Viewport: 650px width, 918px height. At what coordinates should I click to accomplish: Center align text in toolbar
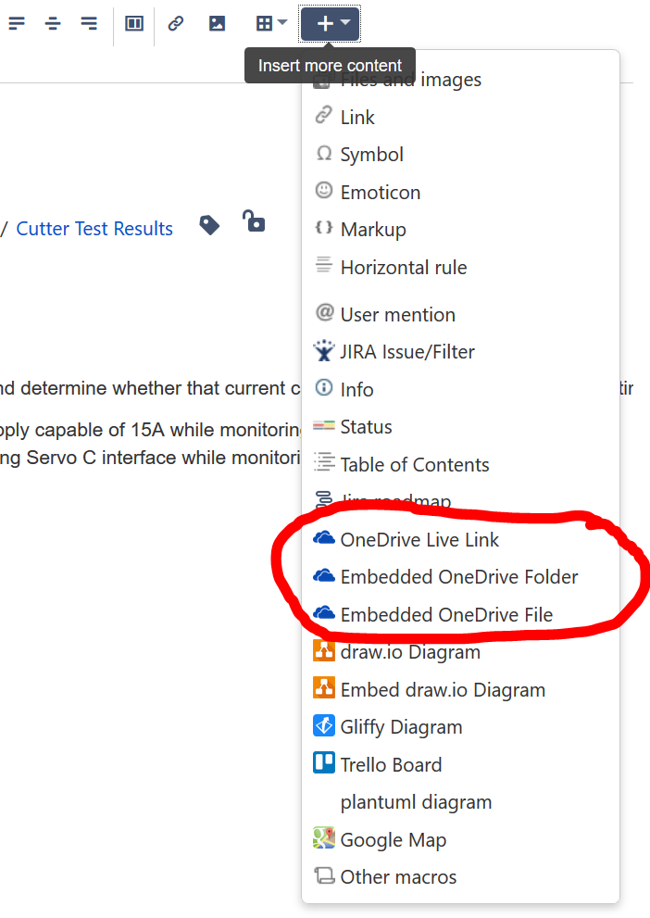[x=53, y=23]
